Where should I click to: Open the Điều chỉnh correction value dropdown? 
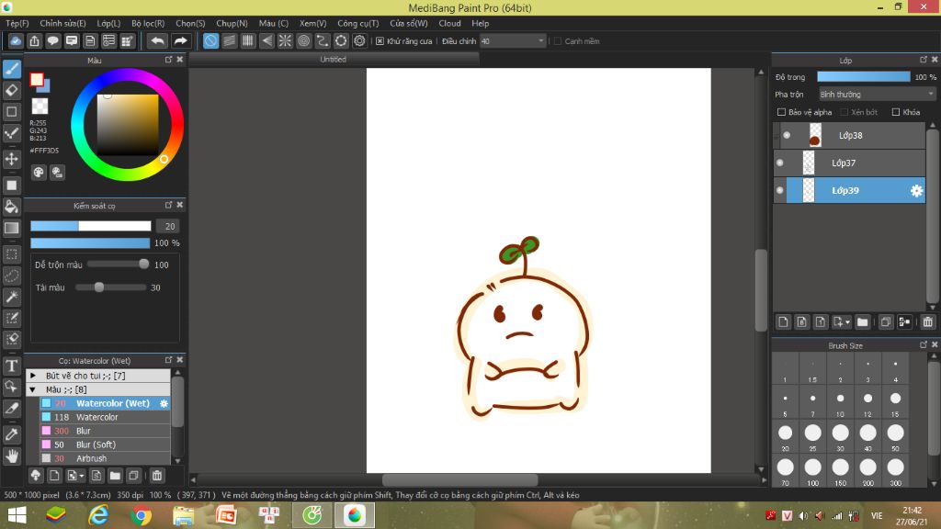513,41
